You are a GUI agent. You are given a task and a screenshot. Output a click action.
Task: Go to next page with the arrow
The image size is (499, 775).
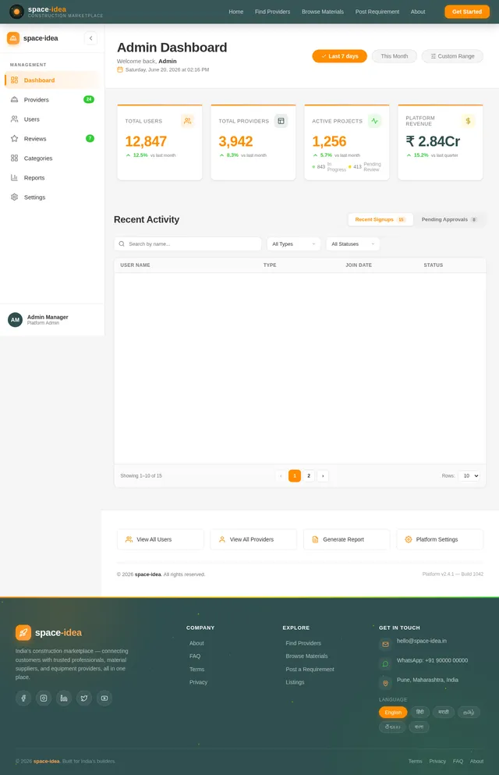pos(323,475)
